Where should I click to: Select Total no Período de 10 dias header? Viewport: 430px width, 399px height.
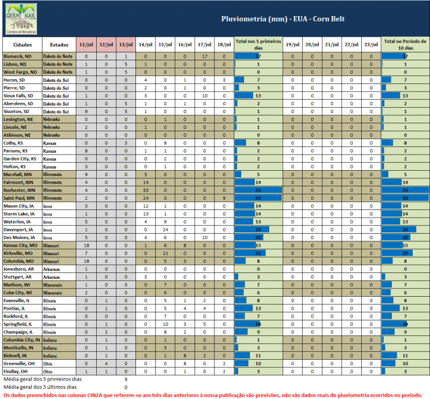tap(405, 45)
